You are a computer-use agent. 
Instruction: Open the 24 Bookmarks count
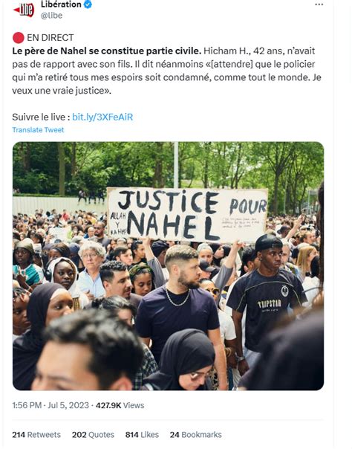pos(195,435)
